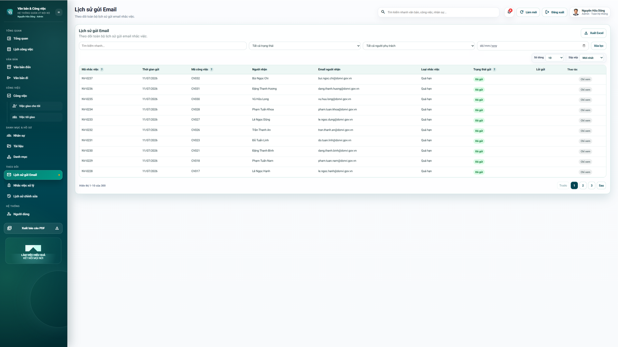The height and width of the screenshot is (347, 618).
Task: Click the Đã gửi badge for NV-0228
Action: click(x=479, y=172)
